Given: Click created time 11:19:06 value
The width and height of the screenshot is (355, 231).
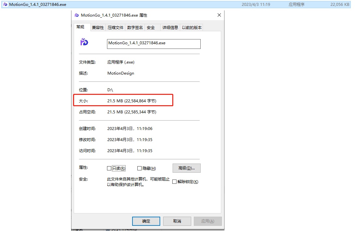Looking at the screenshot, I should (x=130, y=129).
